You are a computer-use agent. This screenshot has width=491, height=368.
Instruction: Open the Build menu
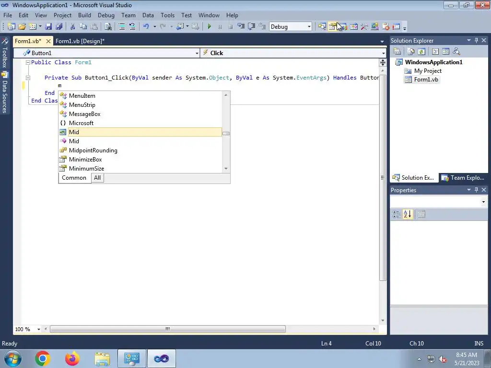point(84,15)
